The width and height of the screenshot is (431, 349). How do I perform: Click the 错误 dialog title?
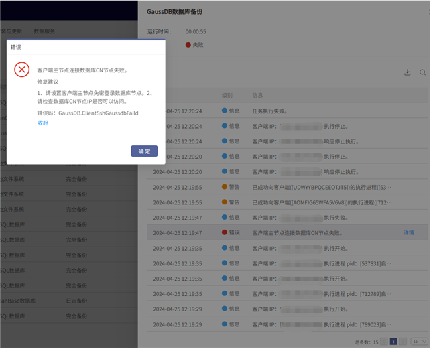coord(16,47)
